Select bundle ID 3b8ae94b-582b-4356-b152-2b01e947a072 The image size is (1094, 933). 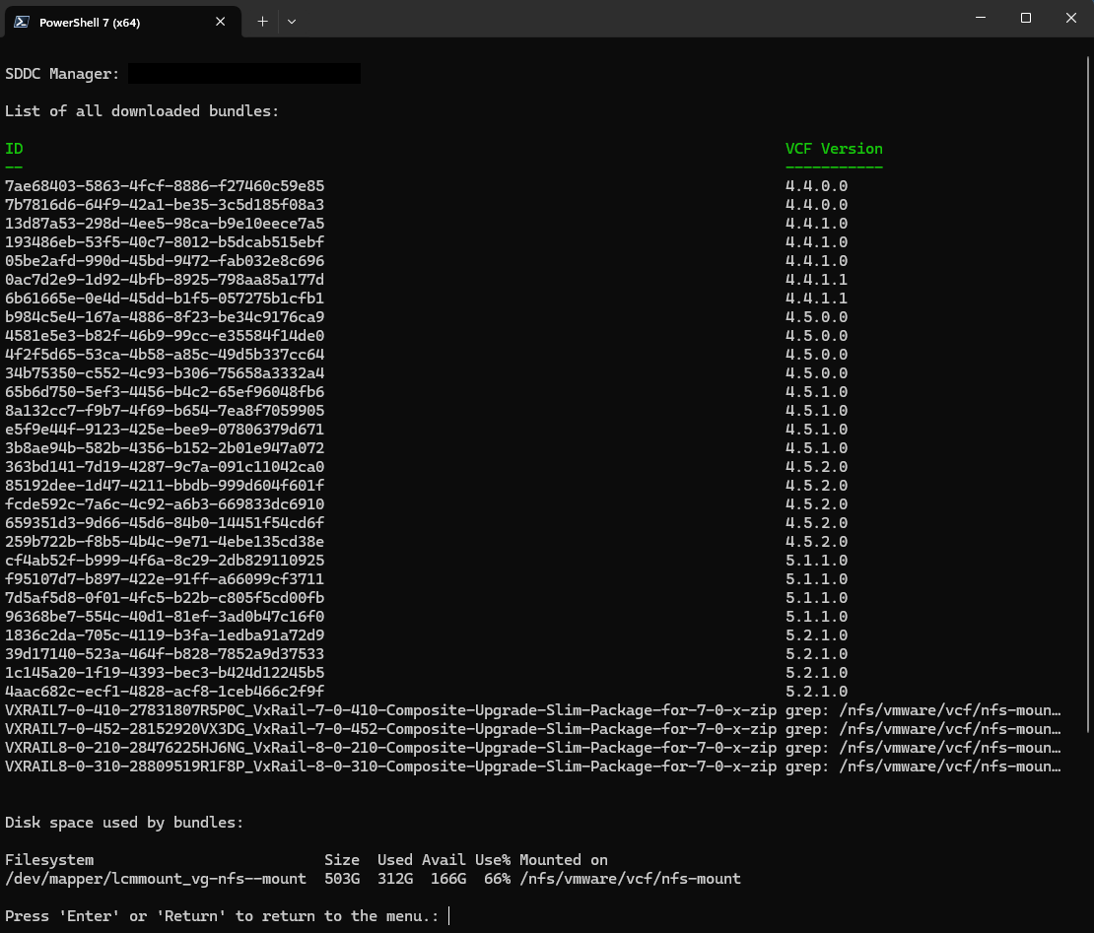165,448
